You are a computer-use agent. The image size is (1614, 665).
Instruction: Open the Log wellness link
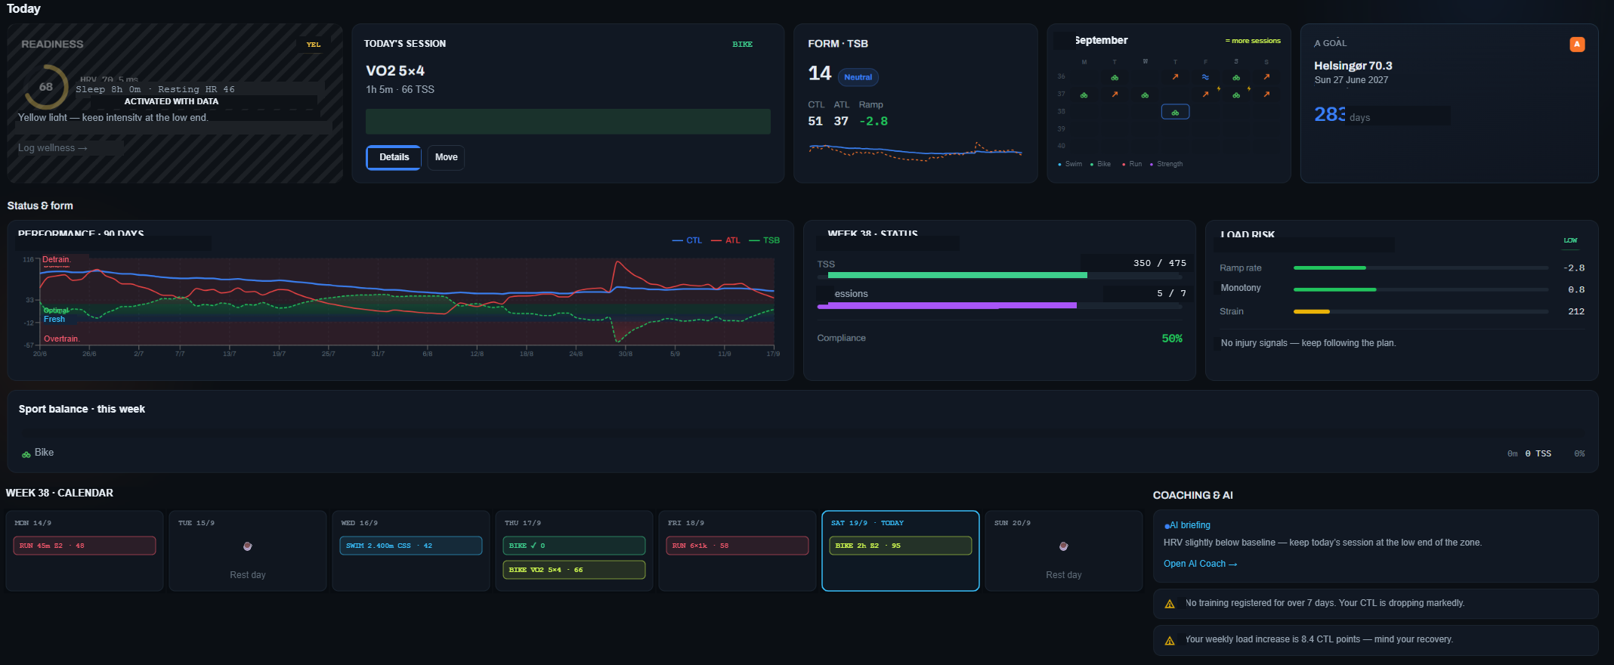(53, 148)
